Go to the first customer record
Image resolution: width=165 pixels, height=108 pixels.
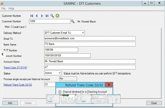[x=32, y=16]
